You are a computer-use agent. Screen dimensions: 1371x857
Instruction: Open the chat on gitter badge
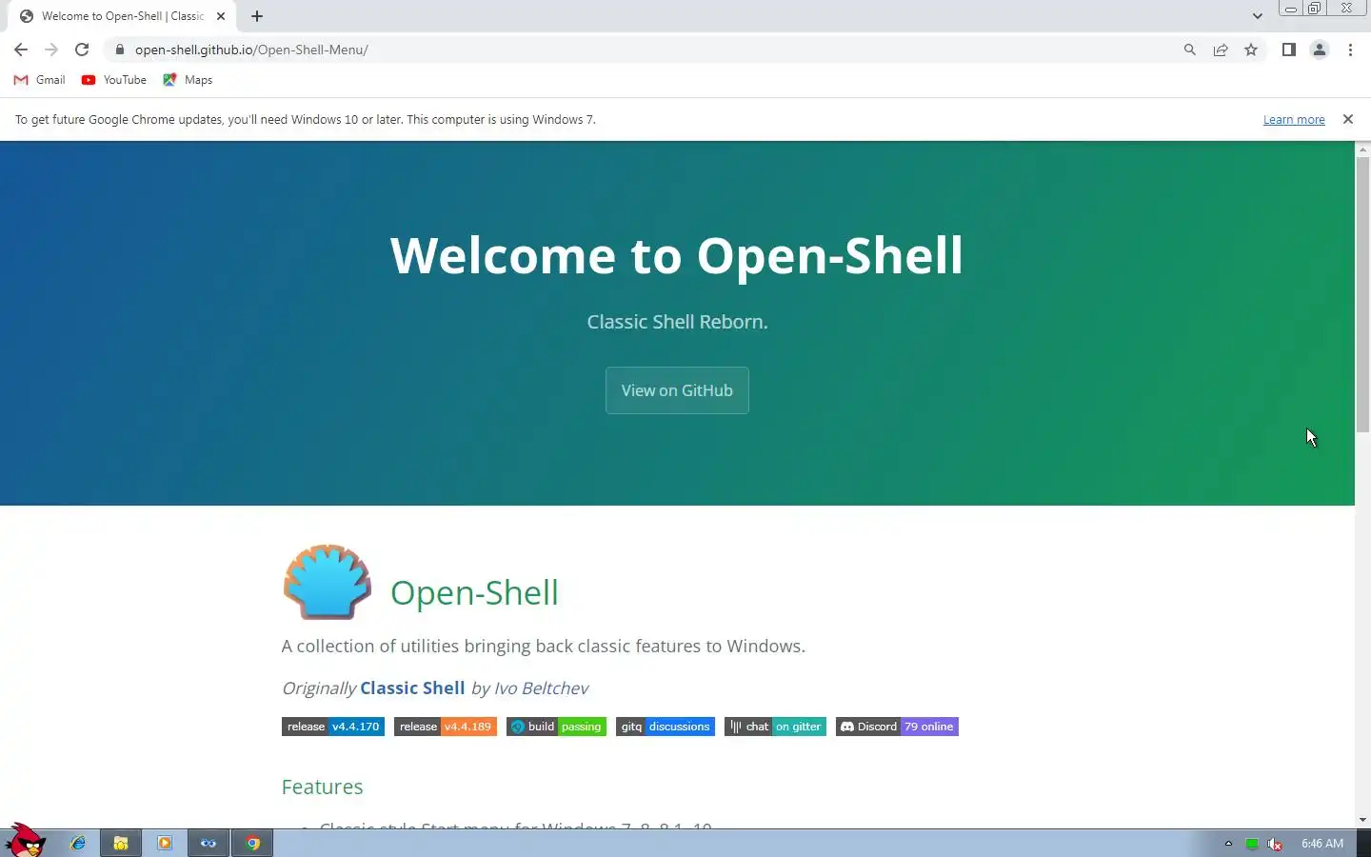[775, 727]
